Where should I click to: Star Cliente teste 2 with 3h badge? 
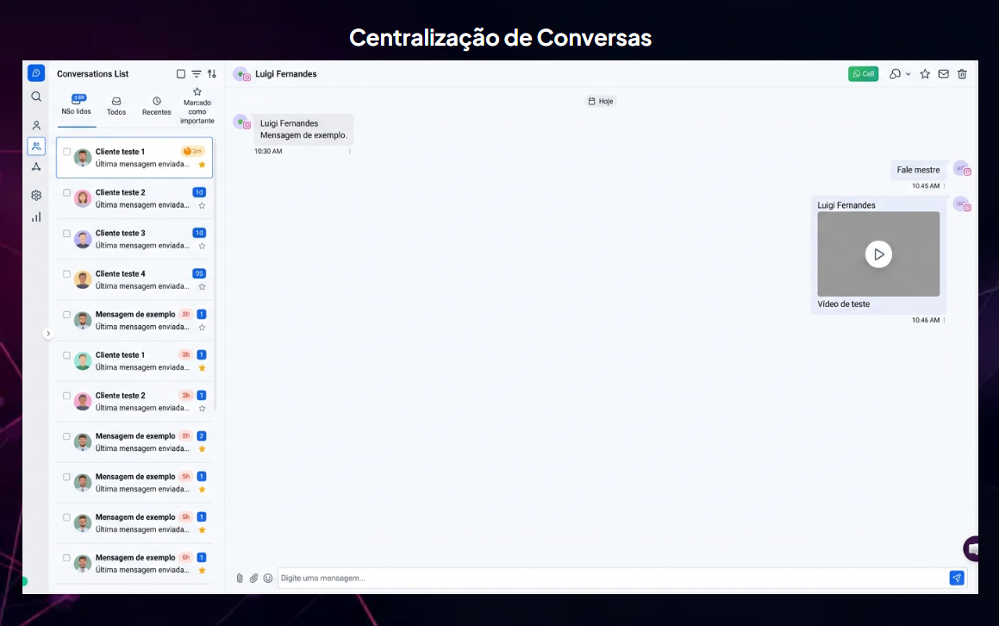[x=202, y=409]
